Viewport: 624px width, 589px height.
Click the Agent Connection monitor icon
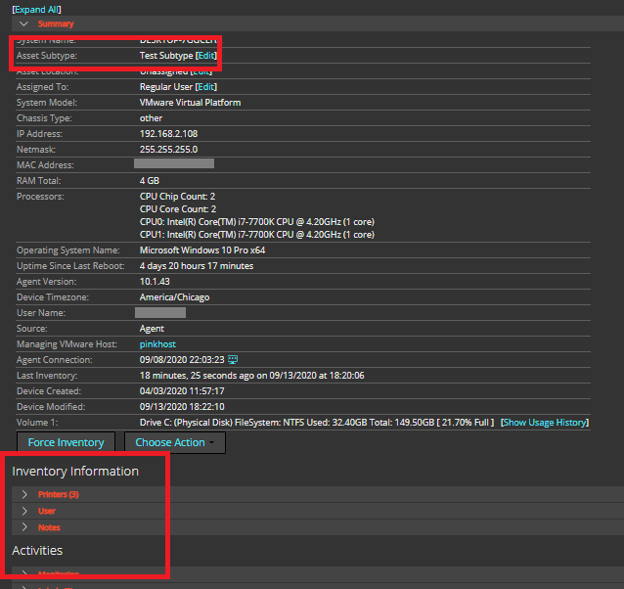pos(233,359)
